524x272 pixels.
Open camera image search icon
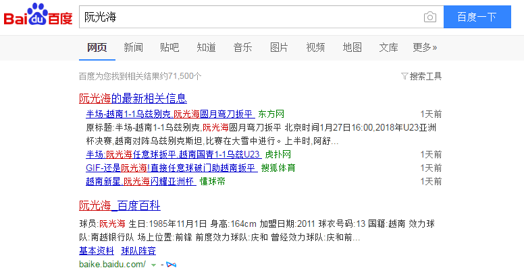(429, 17)
